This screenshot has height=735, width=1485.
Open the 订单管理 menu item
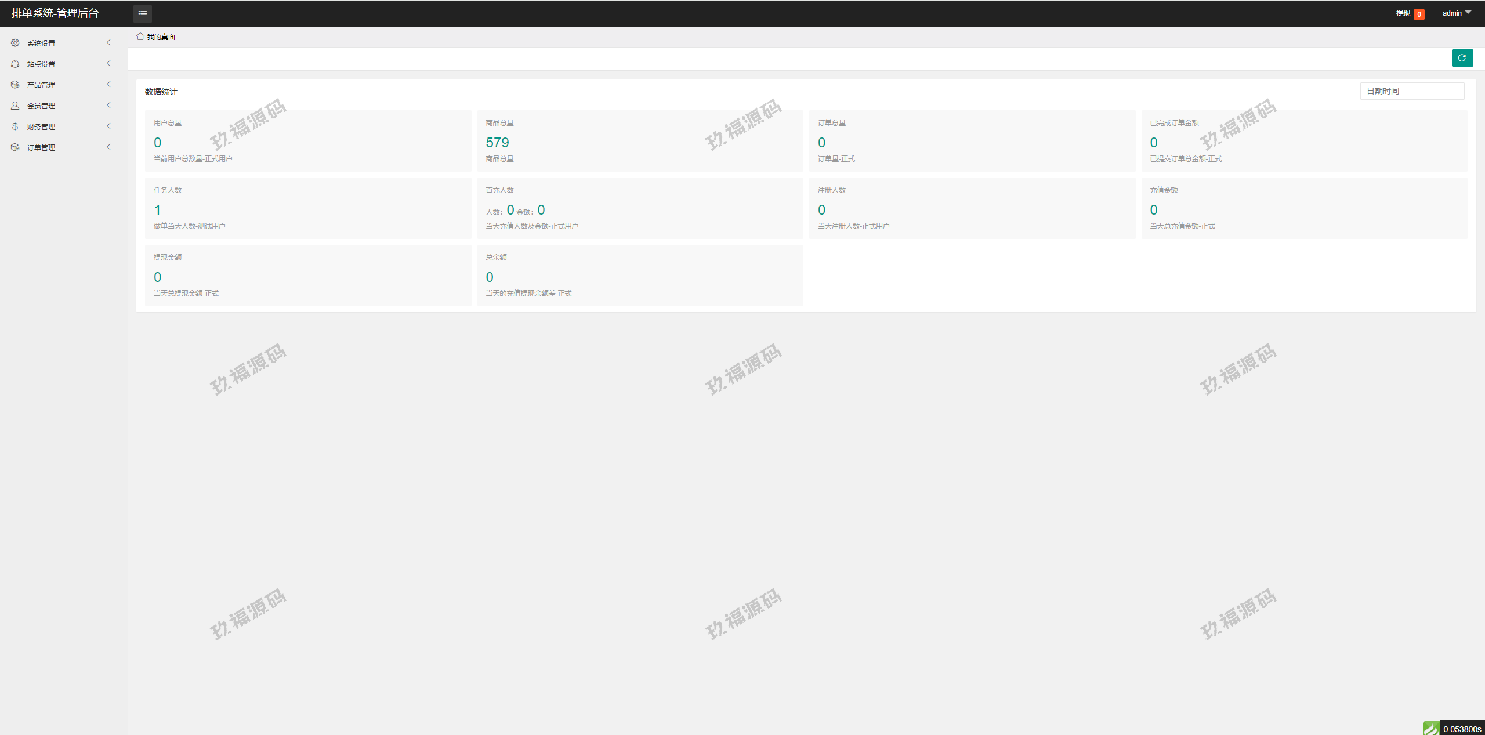click(41, 147)
